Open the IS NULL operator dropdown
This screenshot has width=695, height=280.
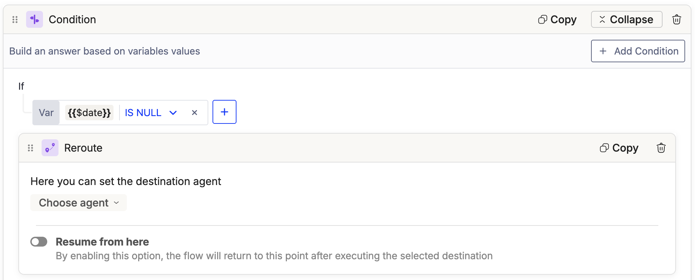pos(150,113)
